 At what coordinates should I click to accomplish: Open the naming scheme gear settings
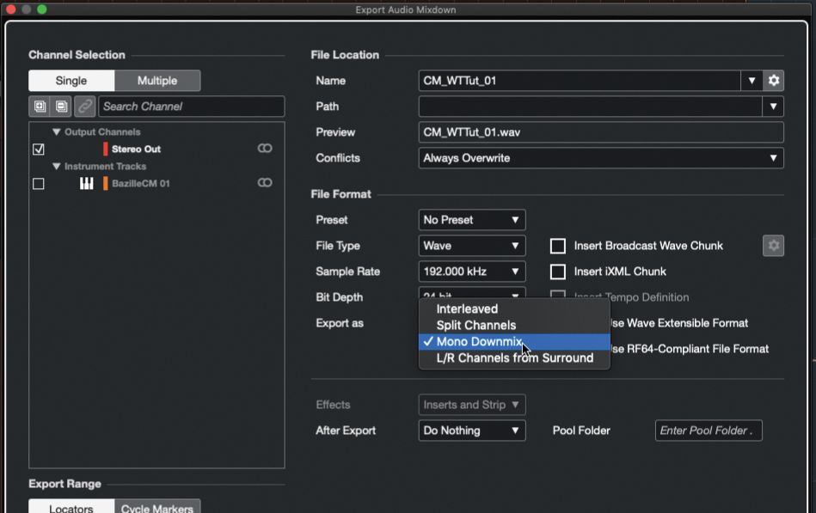(x=774, y=81)
